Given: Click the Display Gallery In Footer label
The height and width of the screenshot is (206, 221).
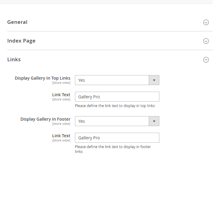Looking at the screenshot, I should pyautogui.click(x=45, y=119).
